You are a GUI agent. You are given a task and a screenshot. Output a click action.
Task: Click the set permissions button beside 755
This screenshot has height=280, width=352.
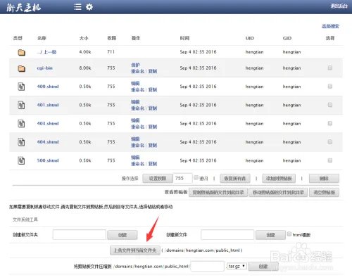(158, 179)
